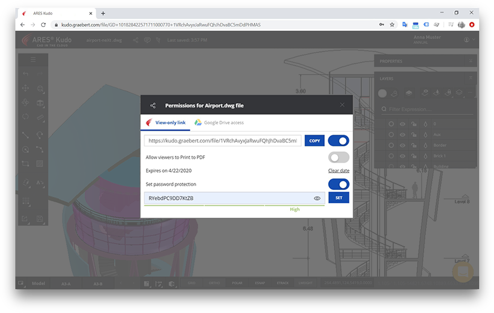Bookmark this page with the star icon
The width and height of the screenshot is (494, 313).
pos(392,24)
